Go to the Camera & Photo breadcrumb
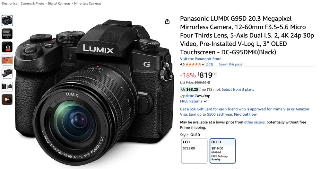 coord(32,4)
